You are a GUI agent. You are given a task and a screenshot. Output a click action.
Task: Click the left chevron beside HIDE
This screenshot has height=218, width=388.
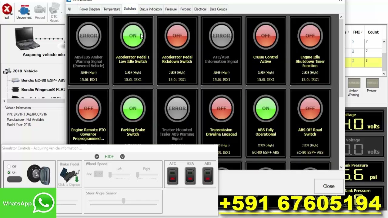pos(97,157)
